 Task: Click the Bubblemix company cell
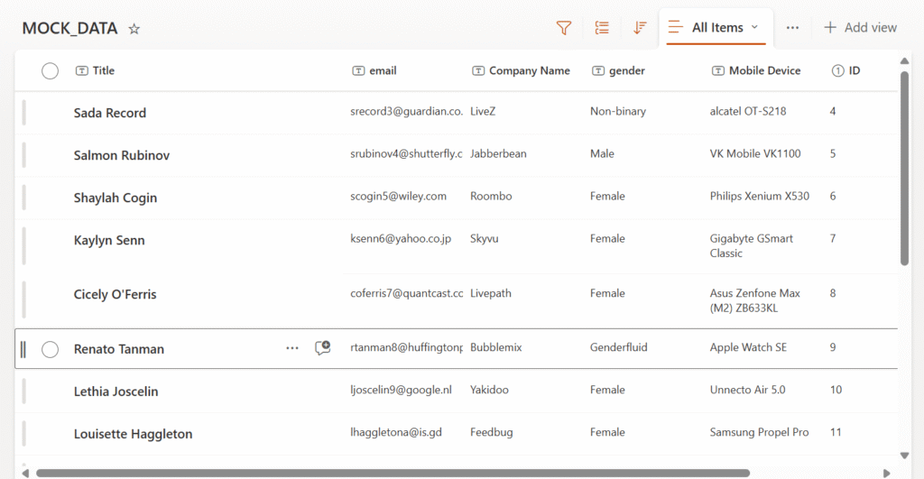pyautogui.click(x=495, y=347)
